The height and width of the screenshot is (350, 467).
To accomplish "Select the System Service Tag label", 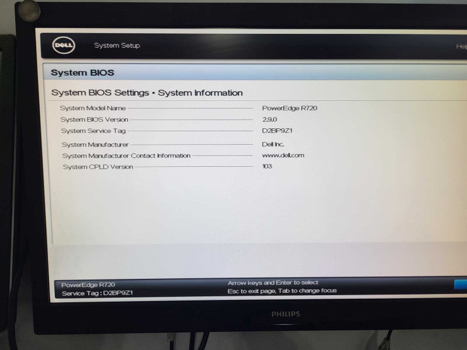I will pyautogui.click(x=93, y=131).
